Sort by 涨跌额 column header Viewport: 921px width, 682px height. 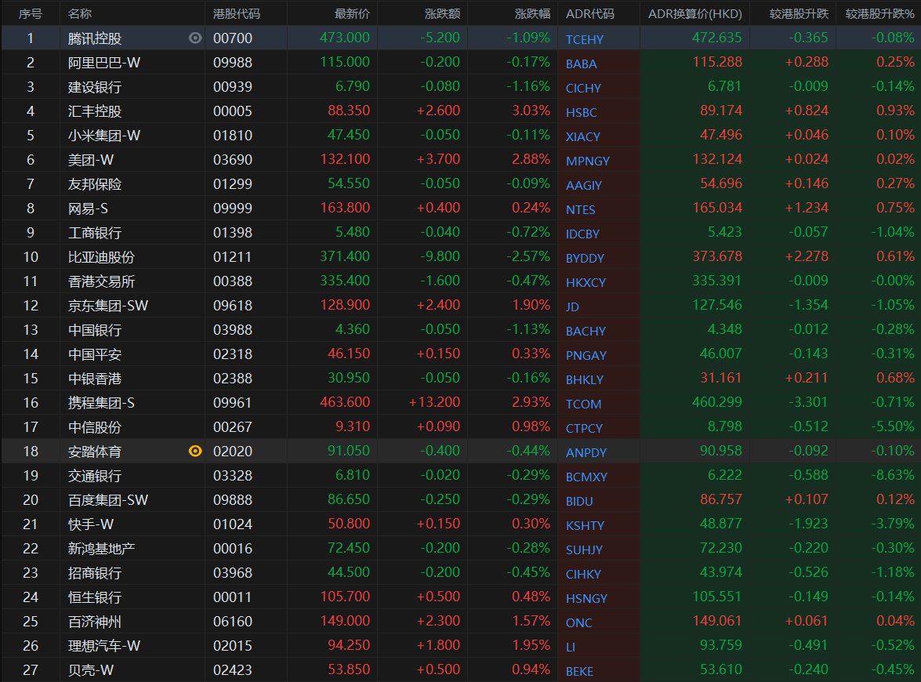coord(442,13)
